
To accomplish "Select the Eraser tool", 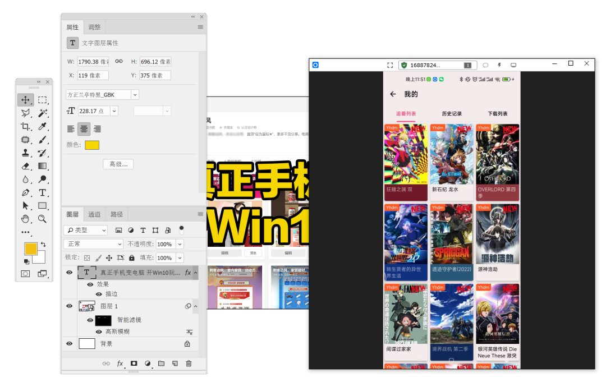I will click(25, 166).
